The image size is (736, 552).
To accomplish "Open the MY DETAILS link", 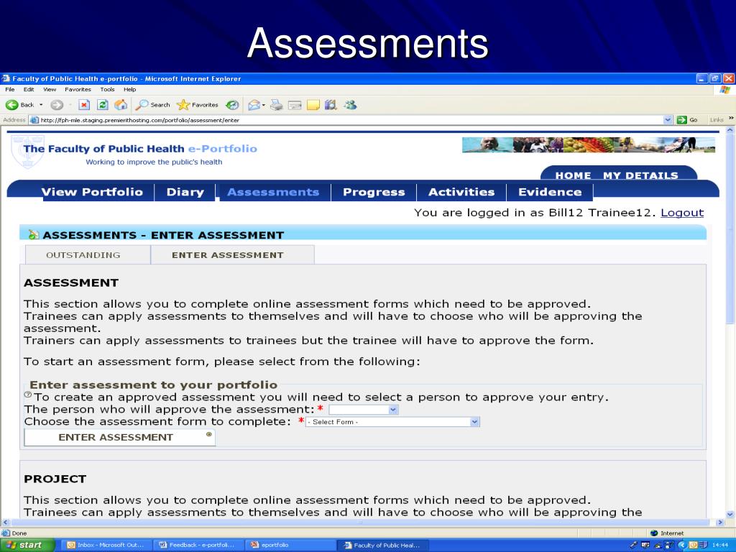I will pyautogui.click(x=640, y=175).
